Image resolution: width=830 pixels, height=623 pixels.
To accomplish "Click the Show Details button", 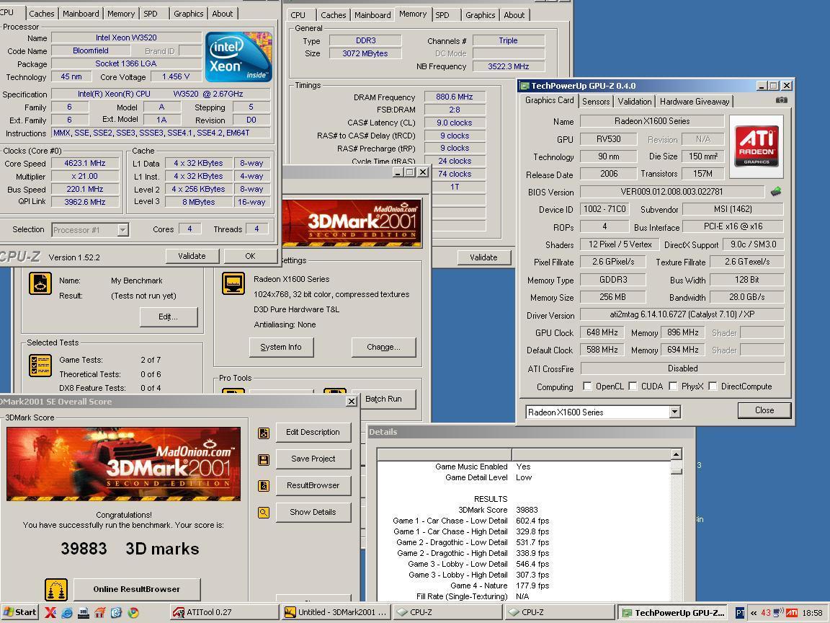I will (313, 512).
